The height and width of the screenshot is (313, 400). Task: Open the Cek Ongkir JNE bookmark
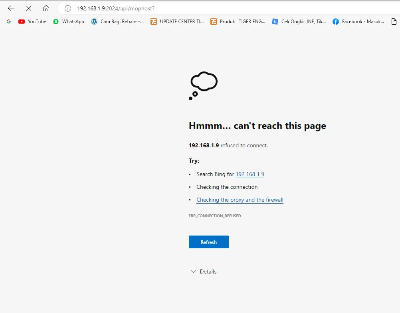[x=299, y=22]
